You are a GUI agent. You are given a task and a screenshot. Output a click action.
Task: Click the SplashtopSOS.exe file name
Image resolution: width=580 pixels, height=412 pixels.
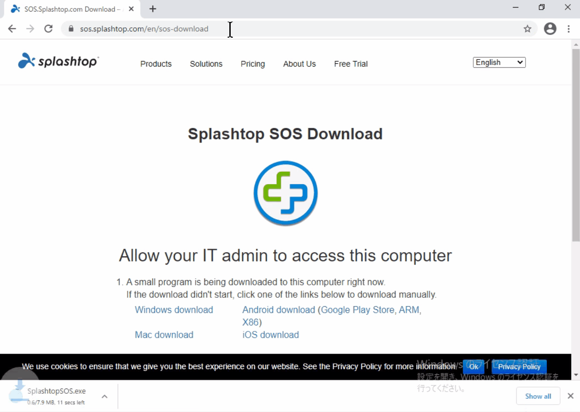point(57,391)
